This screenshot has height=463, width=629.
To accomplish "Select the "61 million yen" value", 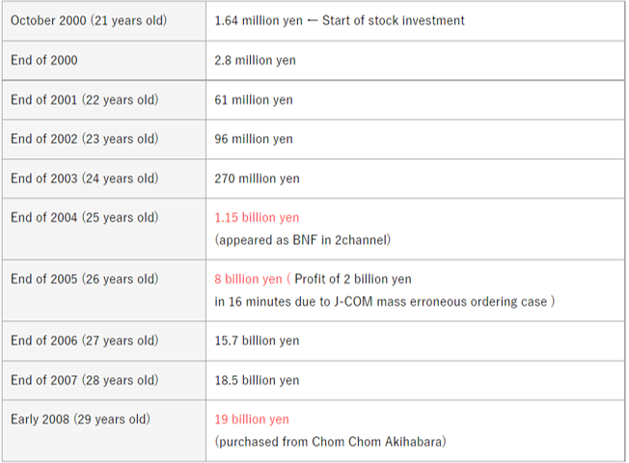I will point(254,100).
